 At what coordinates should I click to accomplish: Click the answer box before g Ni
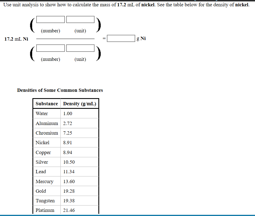click(x=121, y=38)
